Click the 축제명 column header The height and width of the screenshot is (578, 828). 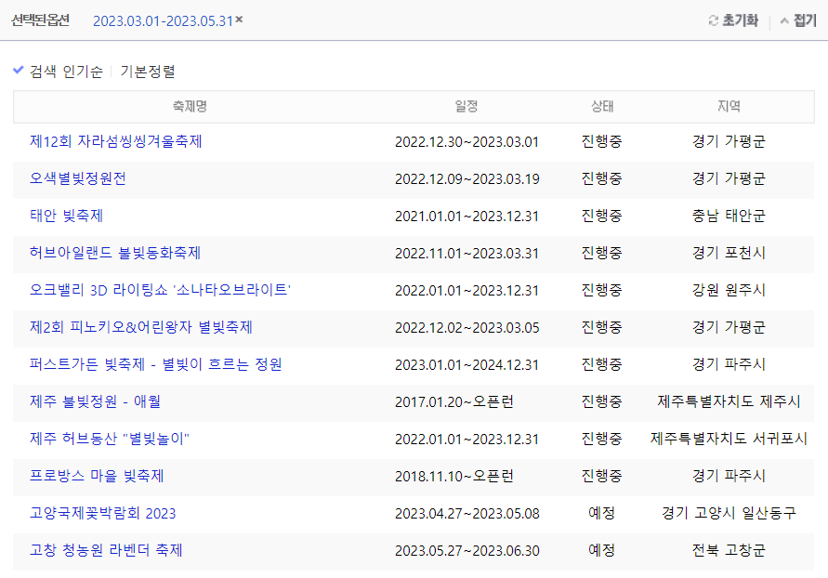click(190, 107)
